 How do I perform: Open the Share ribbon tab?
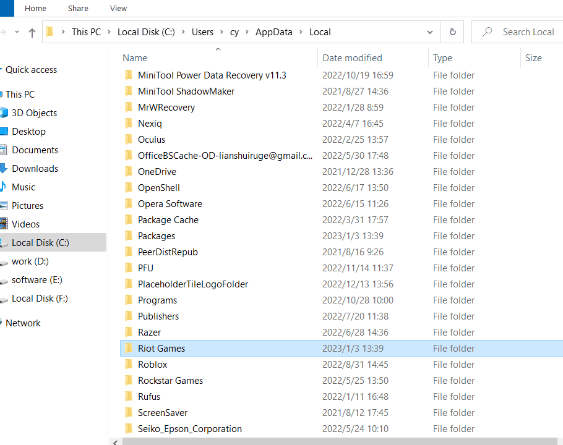78,8
